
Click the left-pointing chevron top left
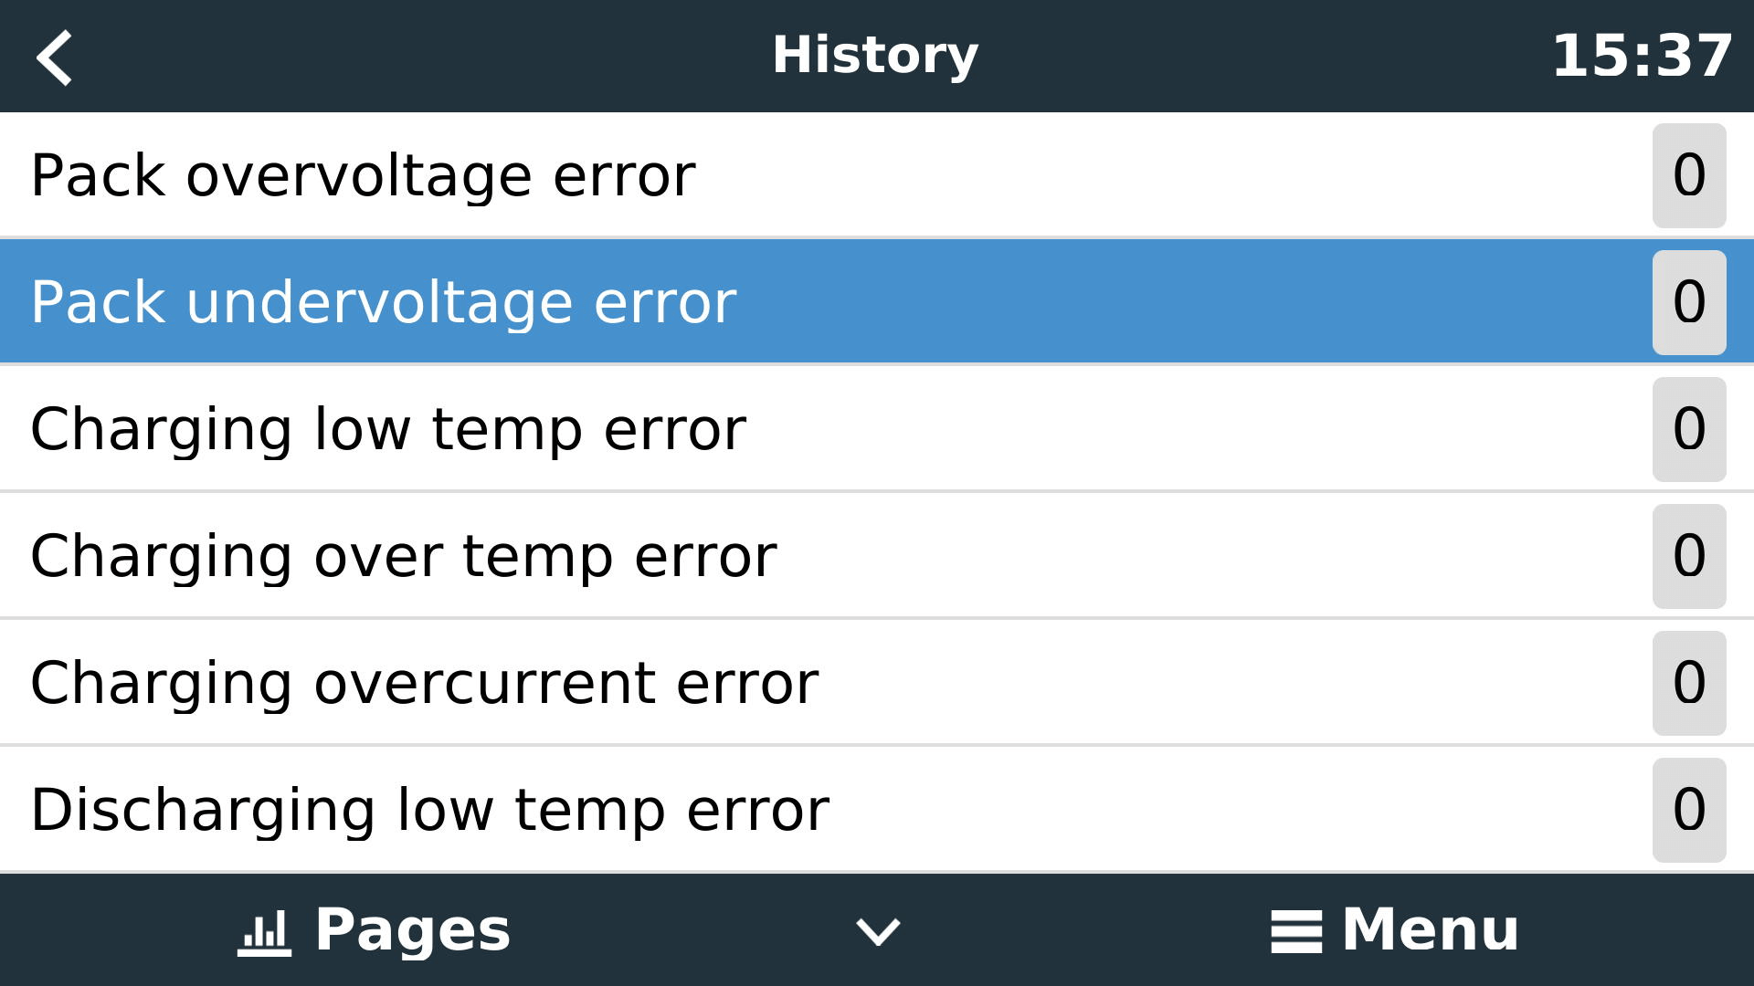(55, 57)
